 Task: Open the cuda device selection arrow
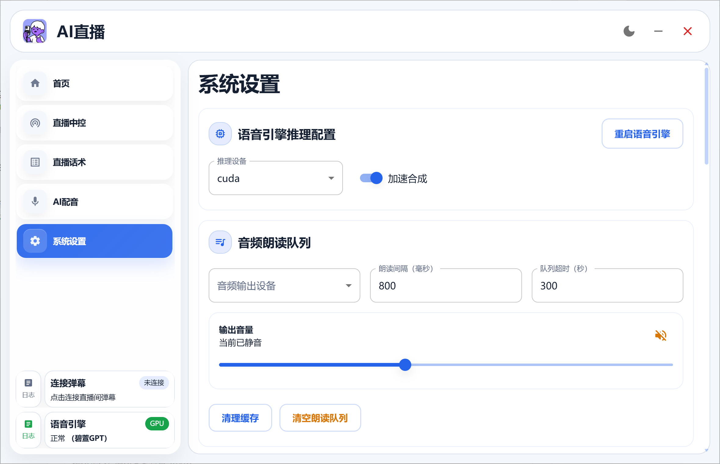[x=331, y=178]
